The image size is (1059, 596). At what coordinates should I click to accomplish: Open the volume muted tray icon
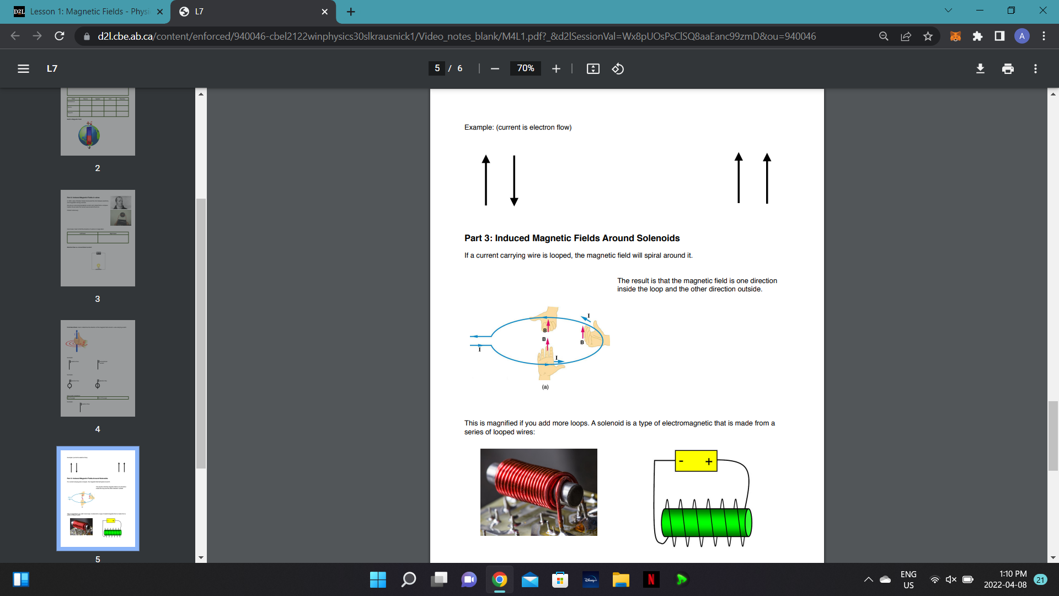(951, 579)
